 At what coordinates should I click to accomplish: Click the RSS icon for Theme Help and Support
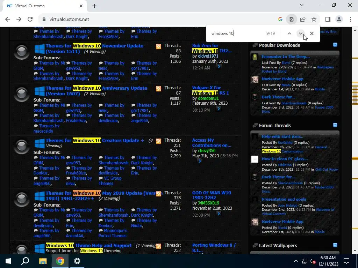pos(158,246)
